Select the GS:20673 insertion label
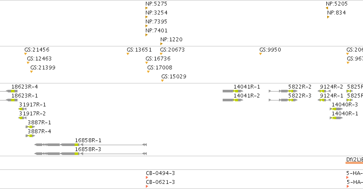 (172, 50)
